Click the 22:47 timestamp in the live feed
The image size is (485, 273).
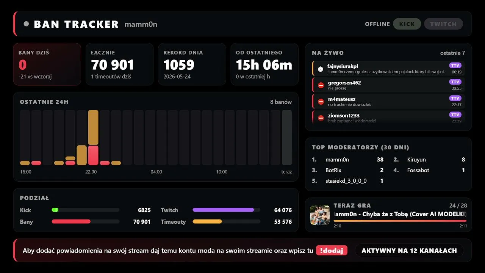click(x=457, y=105)
